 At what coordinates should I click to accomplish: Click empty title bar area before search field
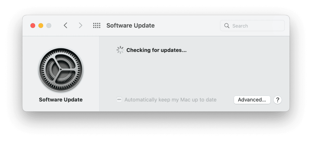coord(187,26)
